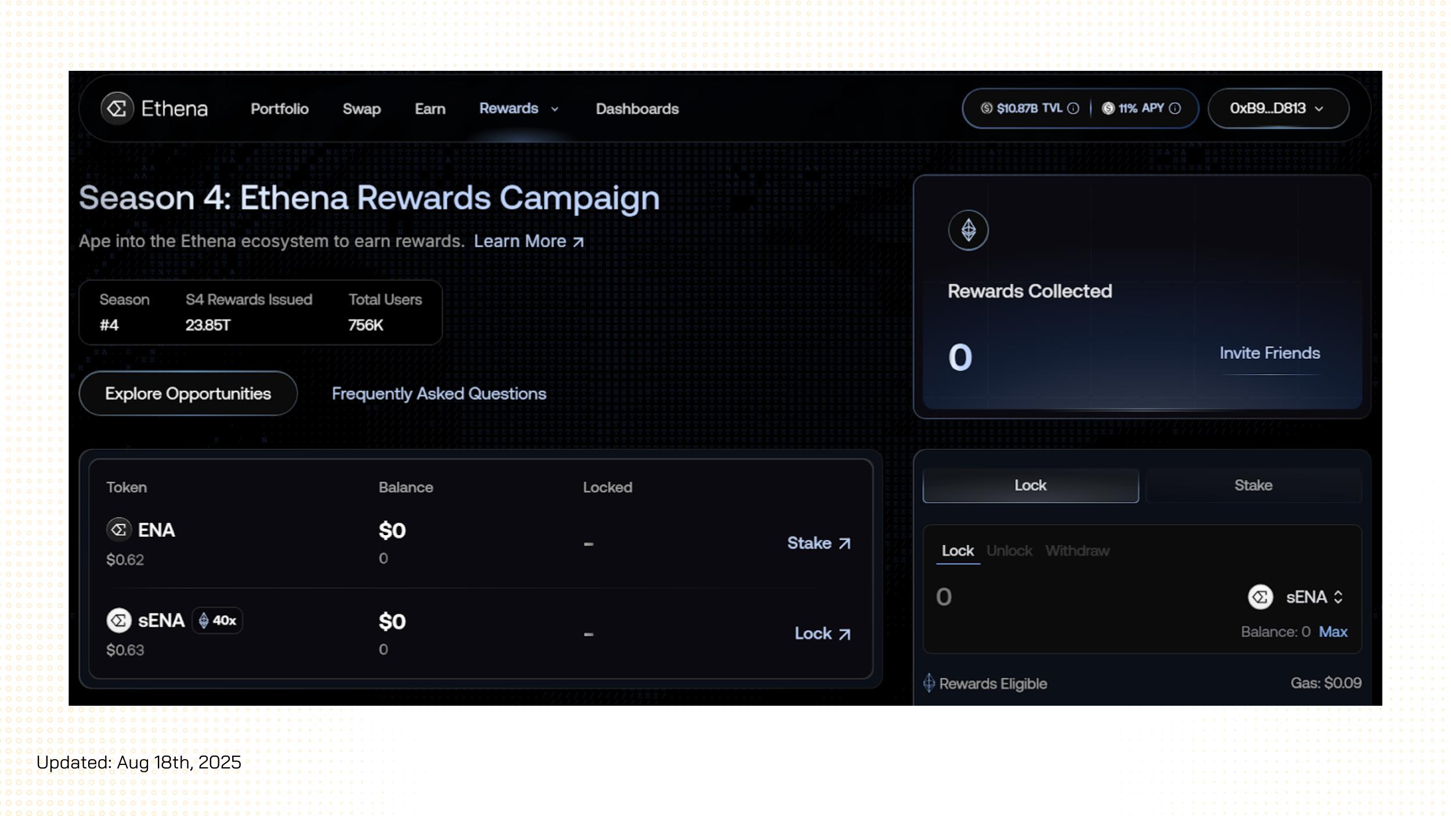Click the sENA token icon in the table
The image size is (1451, 816).
pos(119,620)
